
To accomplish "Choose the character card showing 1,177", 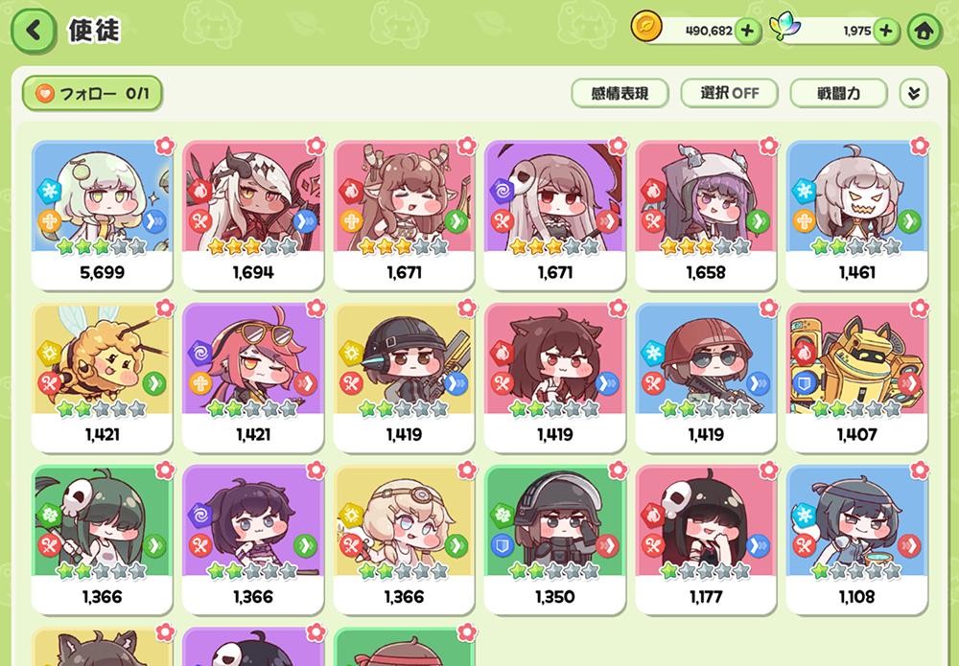I will point(706,540).
